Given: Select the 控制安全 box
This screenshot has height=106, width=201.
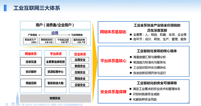Looking at the screenshot, I should click(x=80, y=72).
